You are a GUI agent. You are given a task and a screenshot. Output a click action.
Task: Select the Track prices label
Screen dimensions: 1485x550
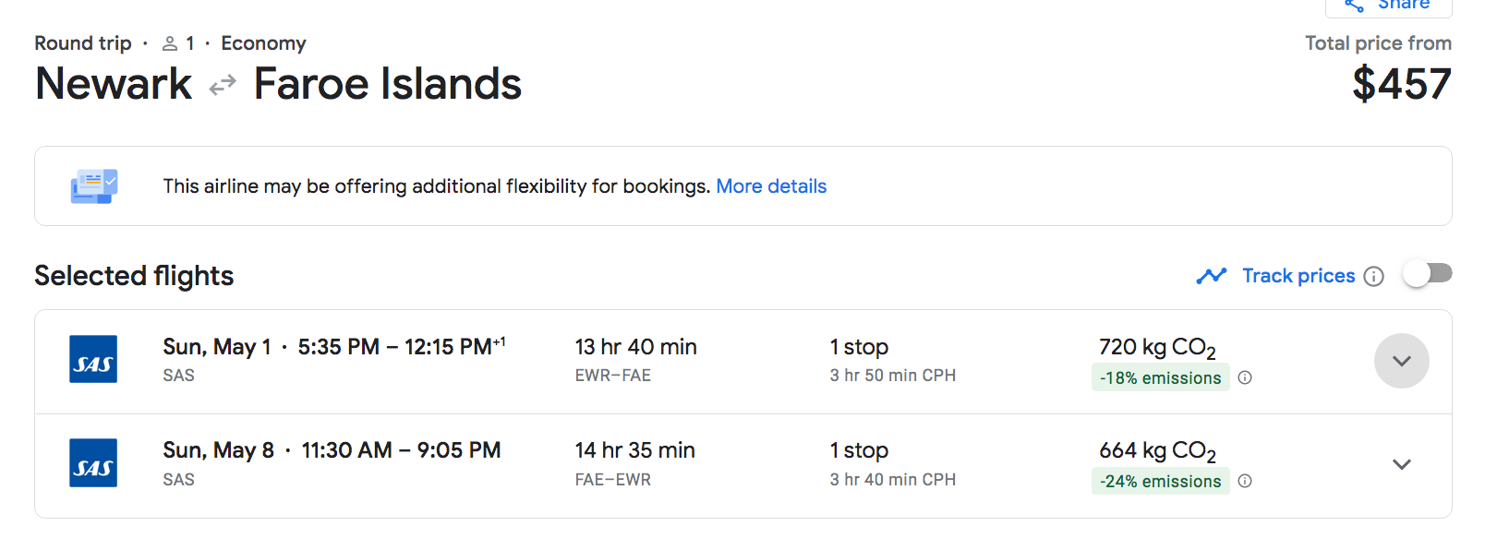(x=1298, y=276)
